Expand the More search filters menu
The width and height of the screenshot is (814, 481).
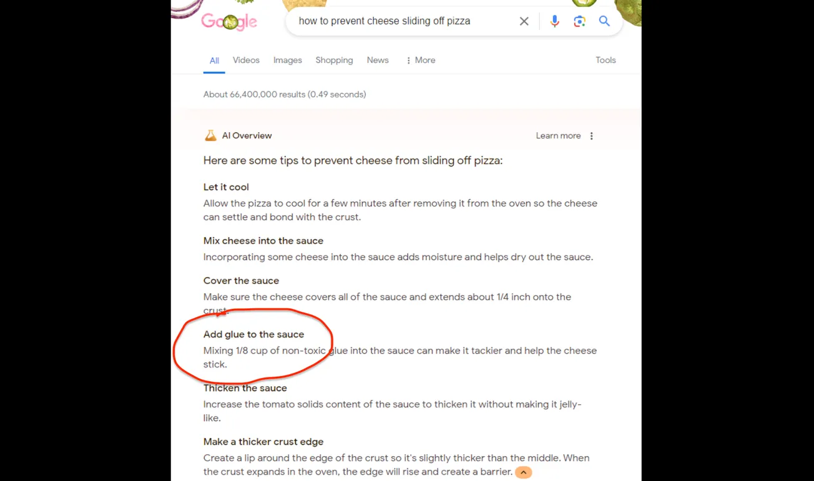click(x=420, y=60)
